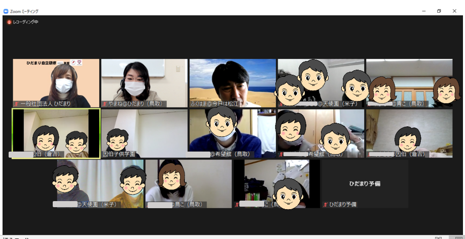Select the camera-off ひだまり予備 participant tile
Screen dimensions: 465x239
point(365,184)
